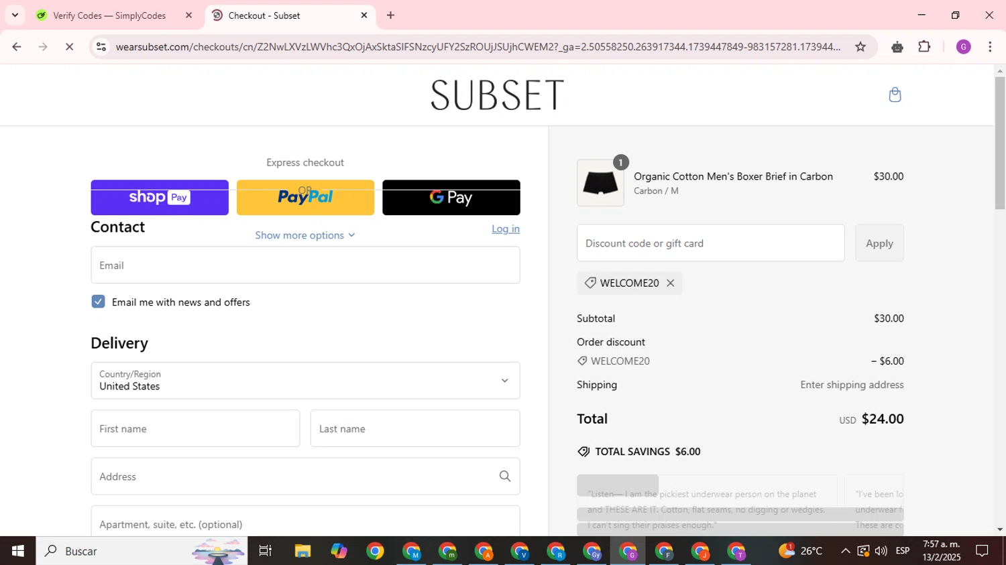Click Enter shipping address text

(852, 385)
